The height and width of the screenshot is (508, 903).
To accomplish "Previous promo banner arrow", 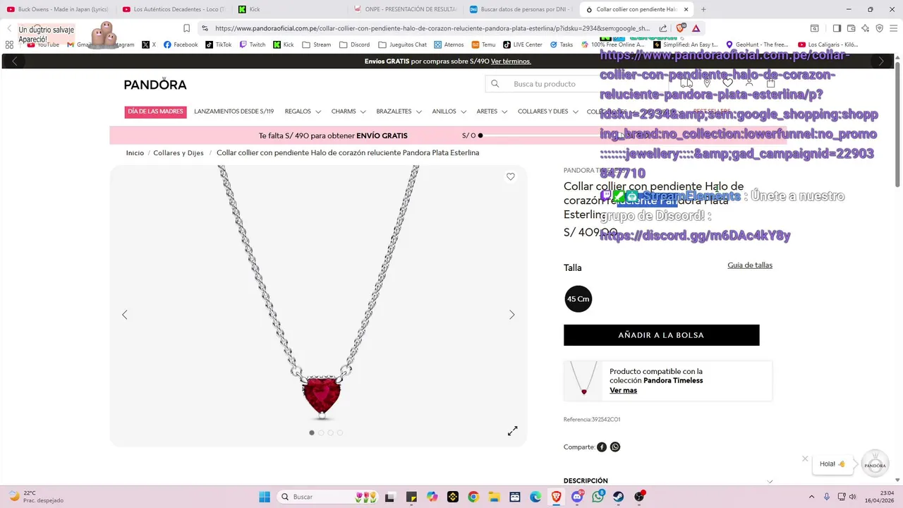I will pos(15,61).
